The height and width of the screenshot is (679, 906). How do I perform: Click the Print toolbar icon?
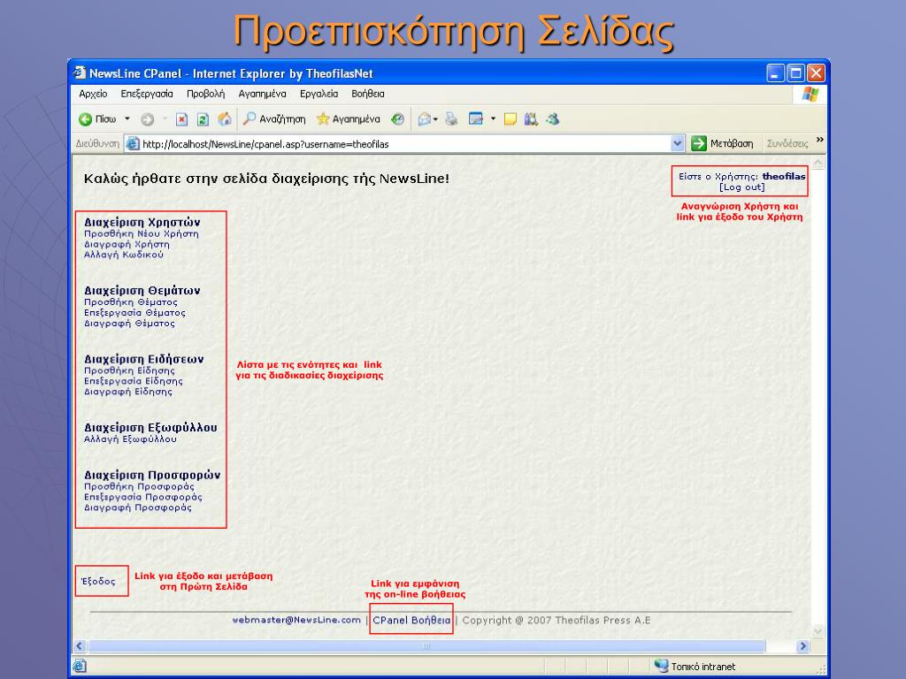[x=451, y=119]
